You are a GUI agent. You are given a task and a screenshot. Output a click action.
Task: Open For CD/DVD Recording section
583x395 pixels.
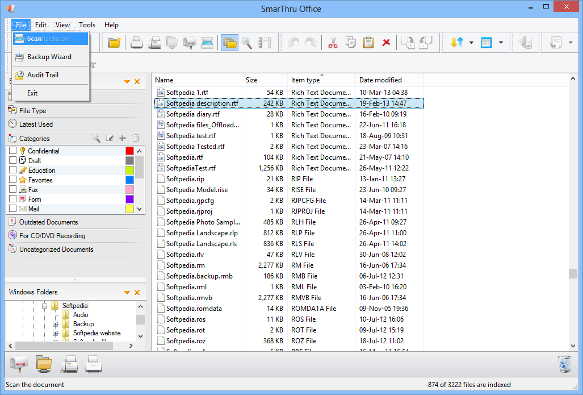pyautogui.click(x=52, y=236)
